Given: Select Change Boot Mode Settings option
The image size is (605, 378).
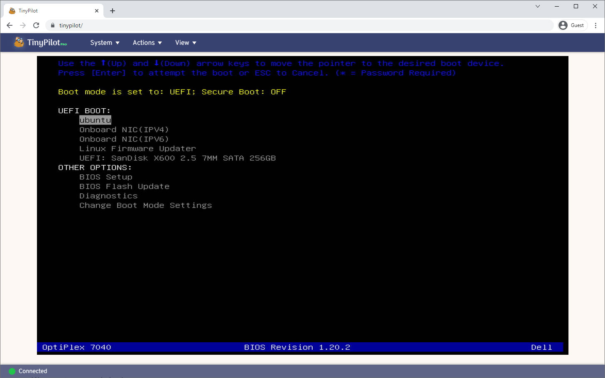Looking at the screenshot, I should (x=146, y=205).
